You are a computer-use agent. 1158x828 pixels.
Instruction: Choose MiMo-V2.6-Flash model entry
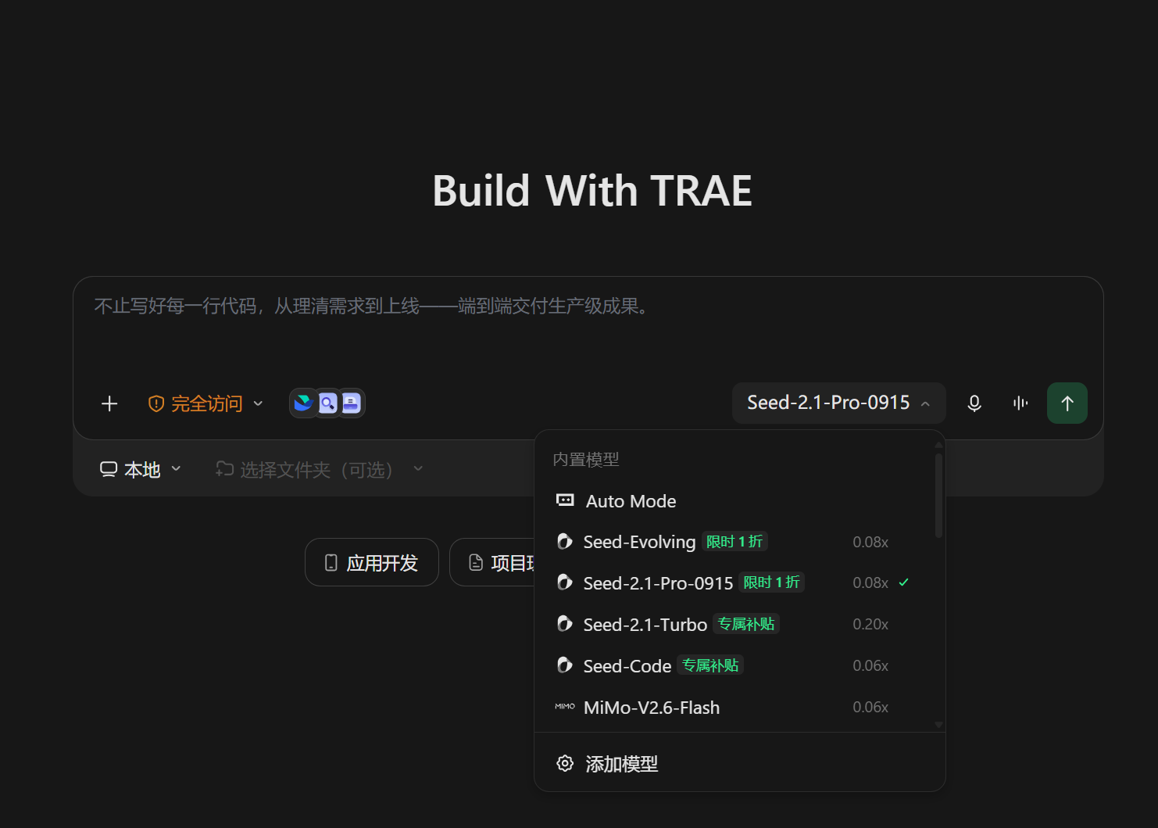tap(734, 708)
